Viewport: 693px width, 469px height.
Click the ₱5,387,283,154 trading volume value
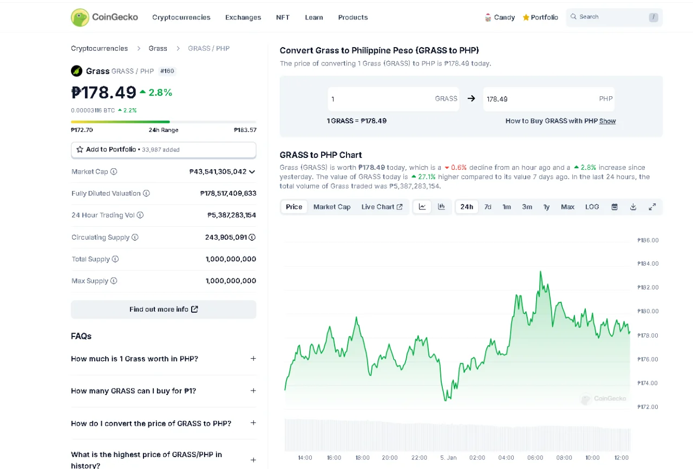click(232, 215)
